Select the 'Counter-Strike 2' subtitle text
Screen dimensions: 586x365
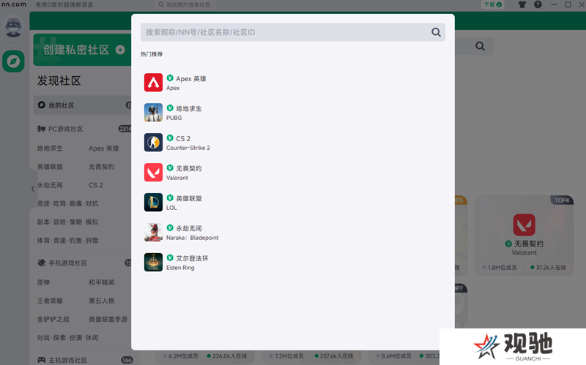188,148
